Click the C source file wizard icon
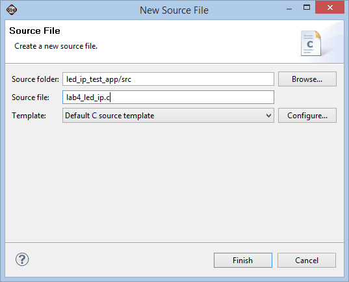This screenshot has width=349, height=282. 311,43
